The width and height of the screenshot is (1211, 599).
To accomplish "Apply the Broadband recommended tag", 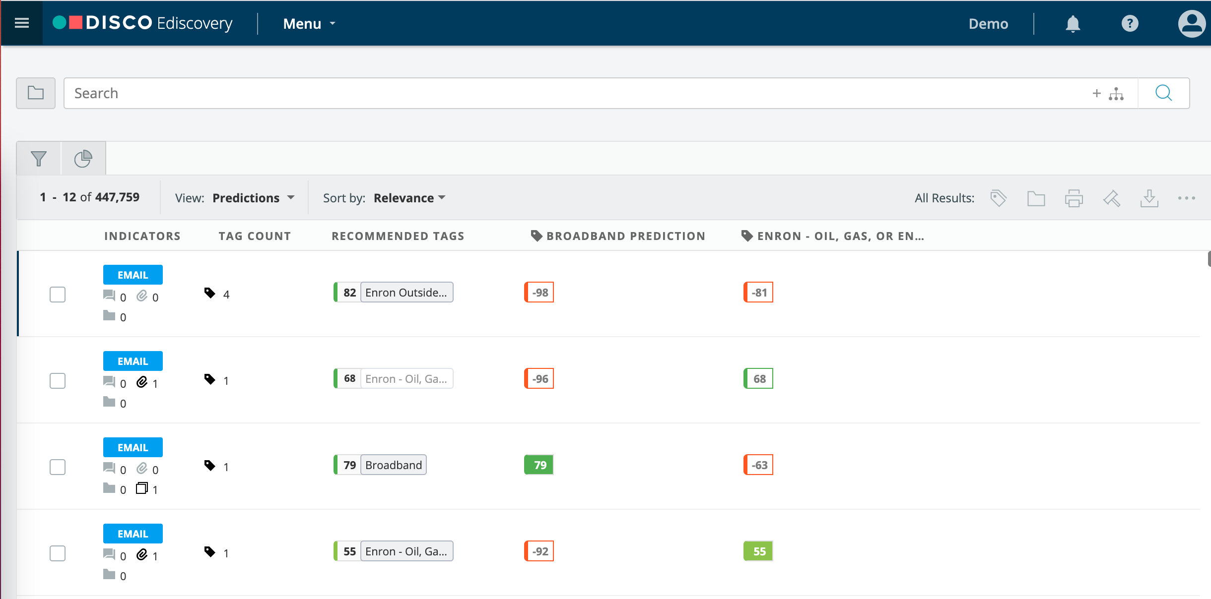I will pos(393,465).
